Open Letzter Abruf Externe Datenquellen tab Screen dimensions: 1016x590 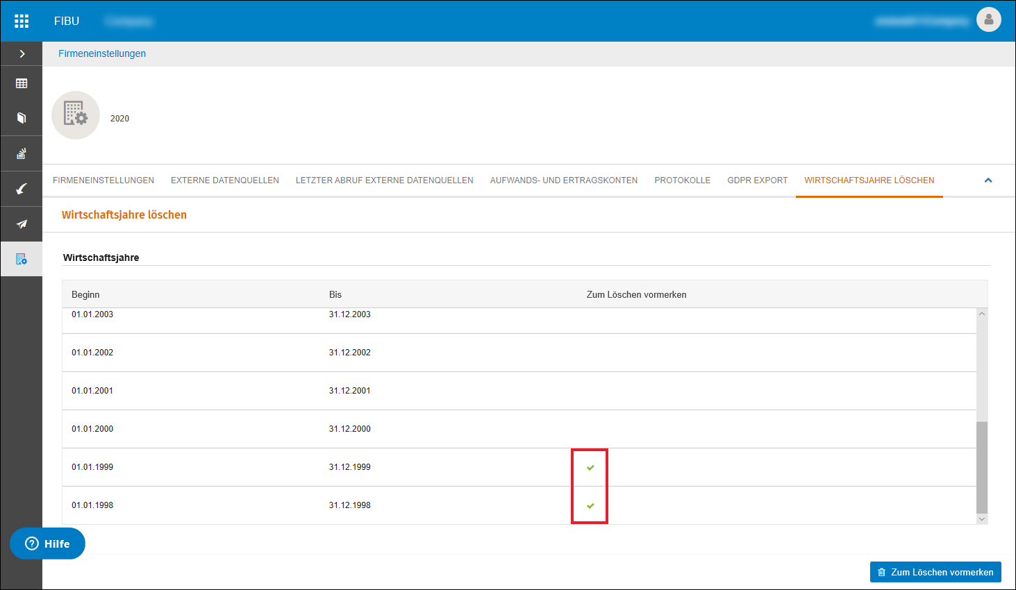coord(385,180)
